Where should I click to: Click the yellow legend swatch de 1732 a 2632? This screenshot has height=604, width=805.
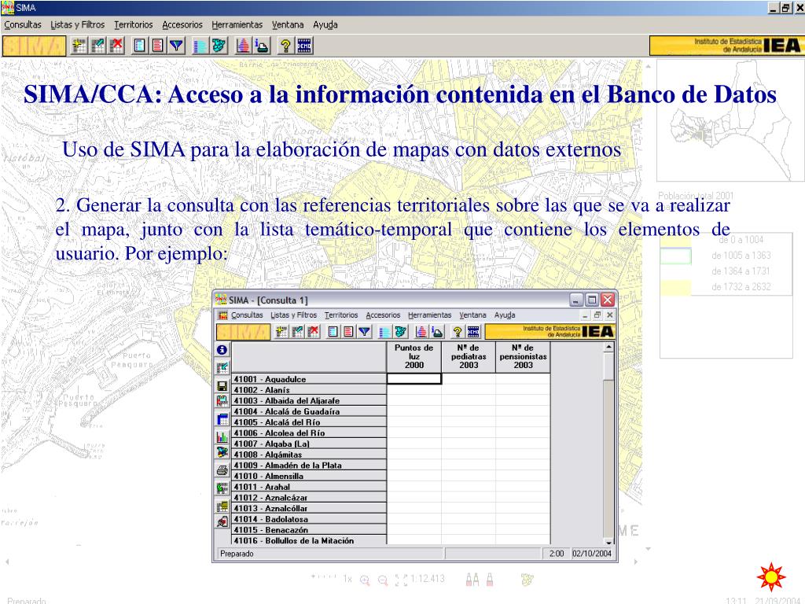tap(675, 287)
